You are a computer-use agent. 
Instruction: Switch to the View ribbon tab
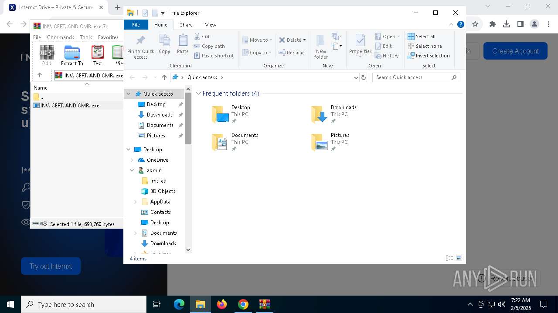point(211,25)
